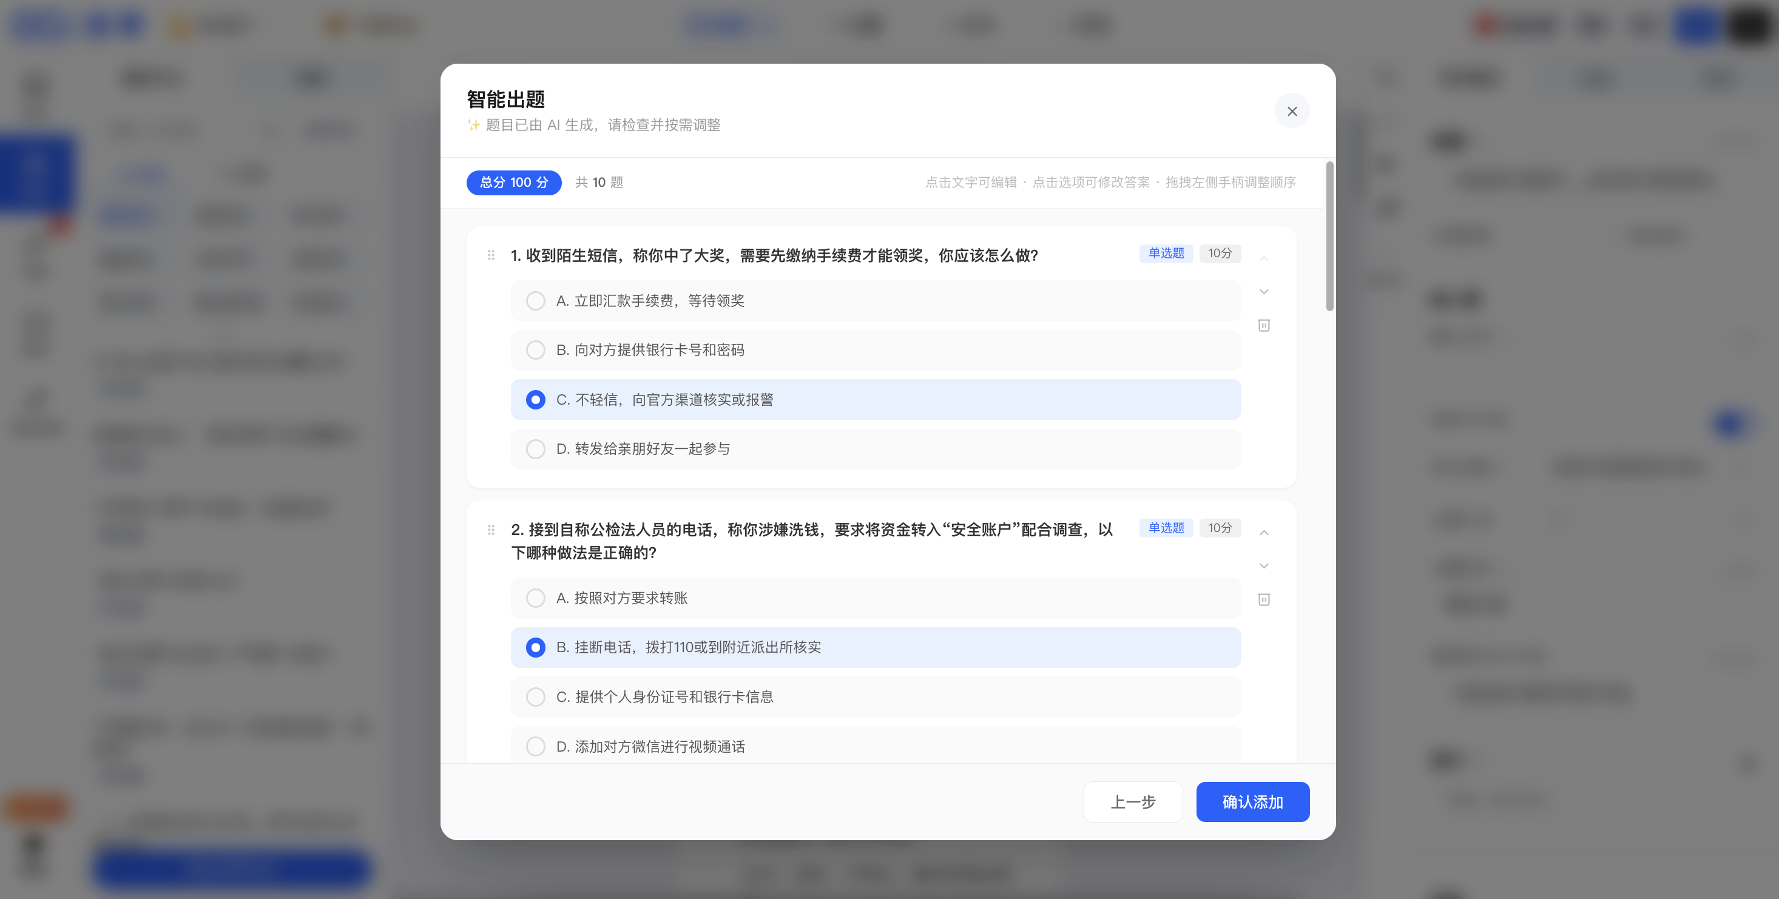Close the 智能出题 dialog
The width and height of the screenshot is (1779, 899).
1291,110
